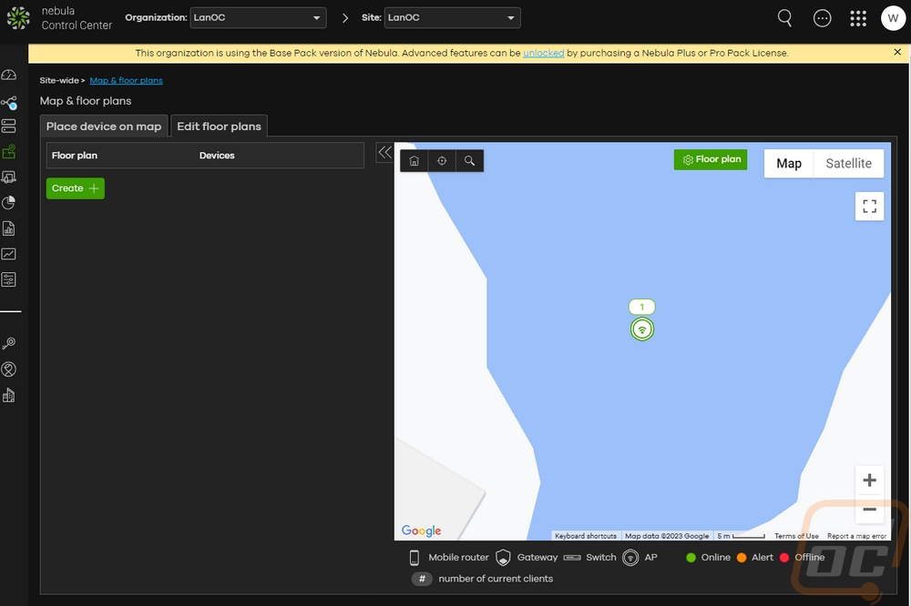Click the map home icon
This screenshot has width=911, height=606.
[x=415, y=161]
